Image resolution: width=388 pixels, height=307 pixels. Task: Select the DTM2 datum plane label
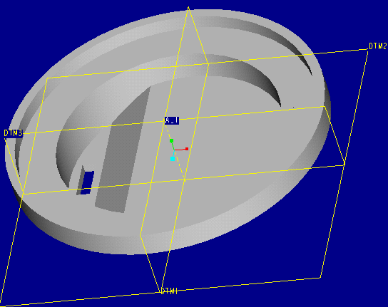click(377, 46)
